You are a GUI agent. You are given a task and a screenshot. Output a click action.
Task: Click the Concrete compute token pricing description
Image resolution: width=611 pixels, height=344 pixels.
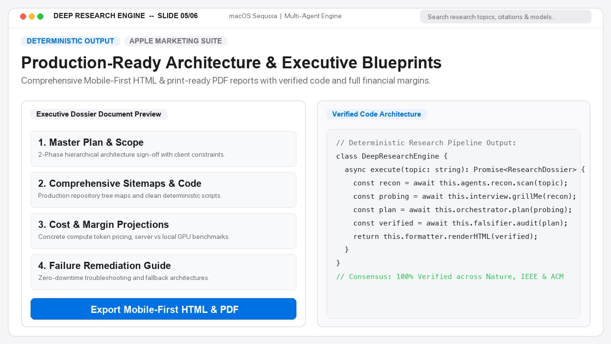pyautogui.click(x=134, y=237)
